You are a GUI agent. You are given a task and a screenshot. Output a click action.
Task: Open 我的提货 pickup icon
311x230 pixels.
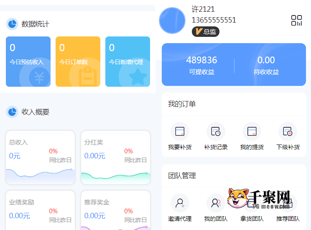(252, 132)
